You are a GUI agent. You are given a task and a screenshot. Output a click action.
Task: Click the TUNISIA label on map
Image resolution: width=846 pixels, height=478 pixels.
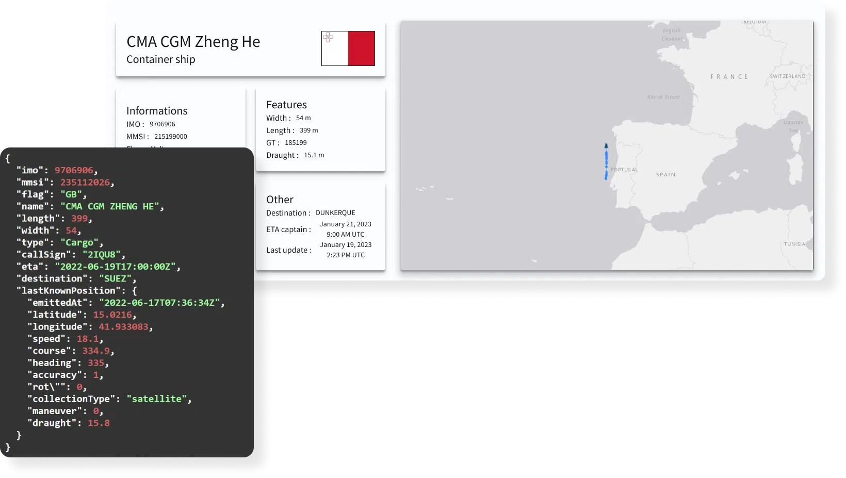pyautogui.click(x=794, y=244)
